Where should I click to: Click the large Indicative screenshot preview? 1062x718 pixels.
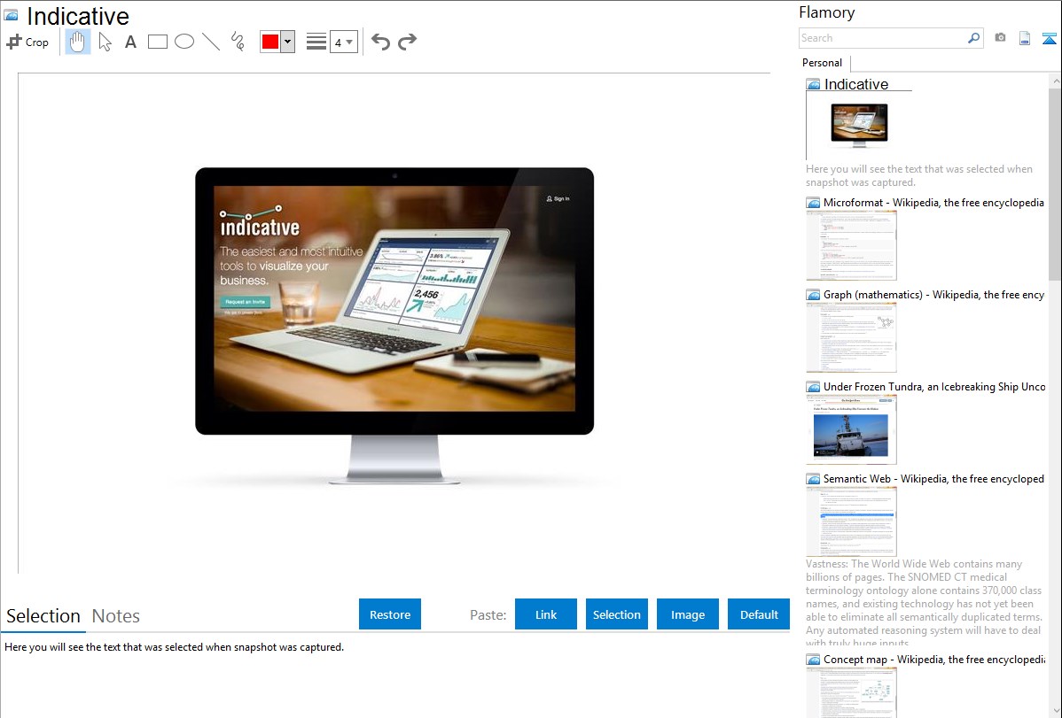click(394, 325)
